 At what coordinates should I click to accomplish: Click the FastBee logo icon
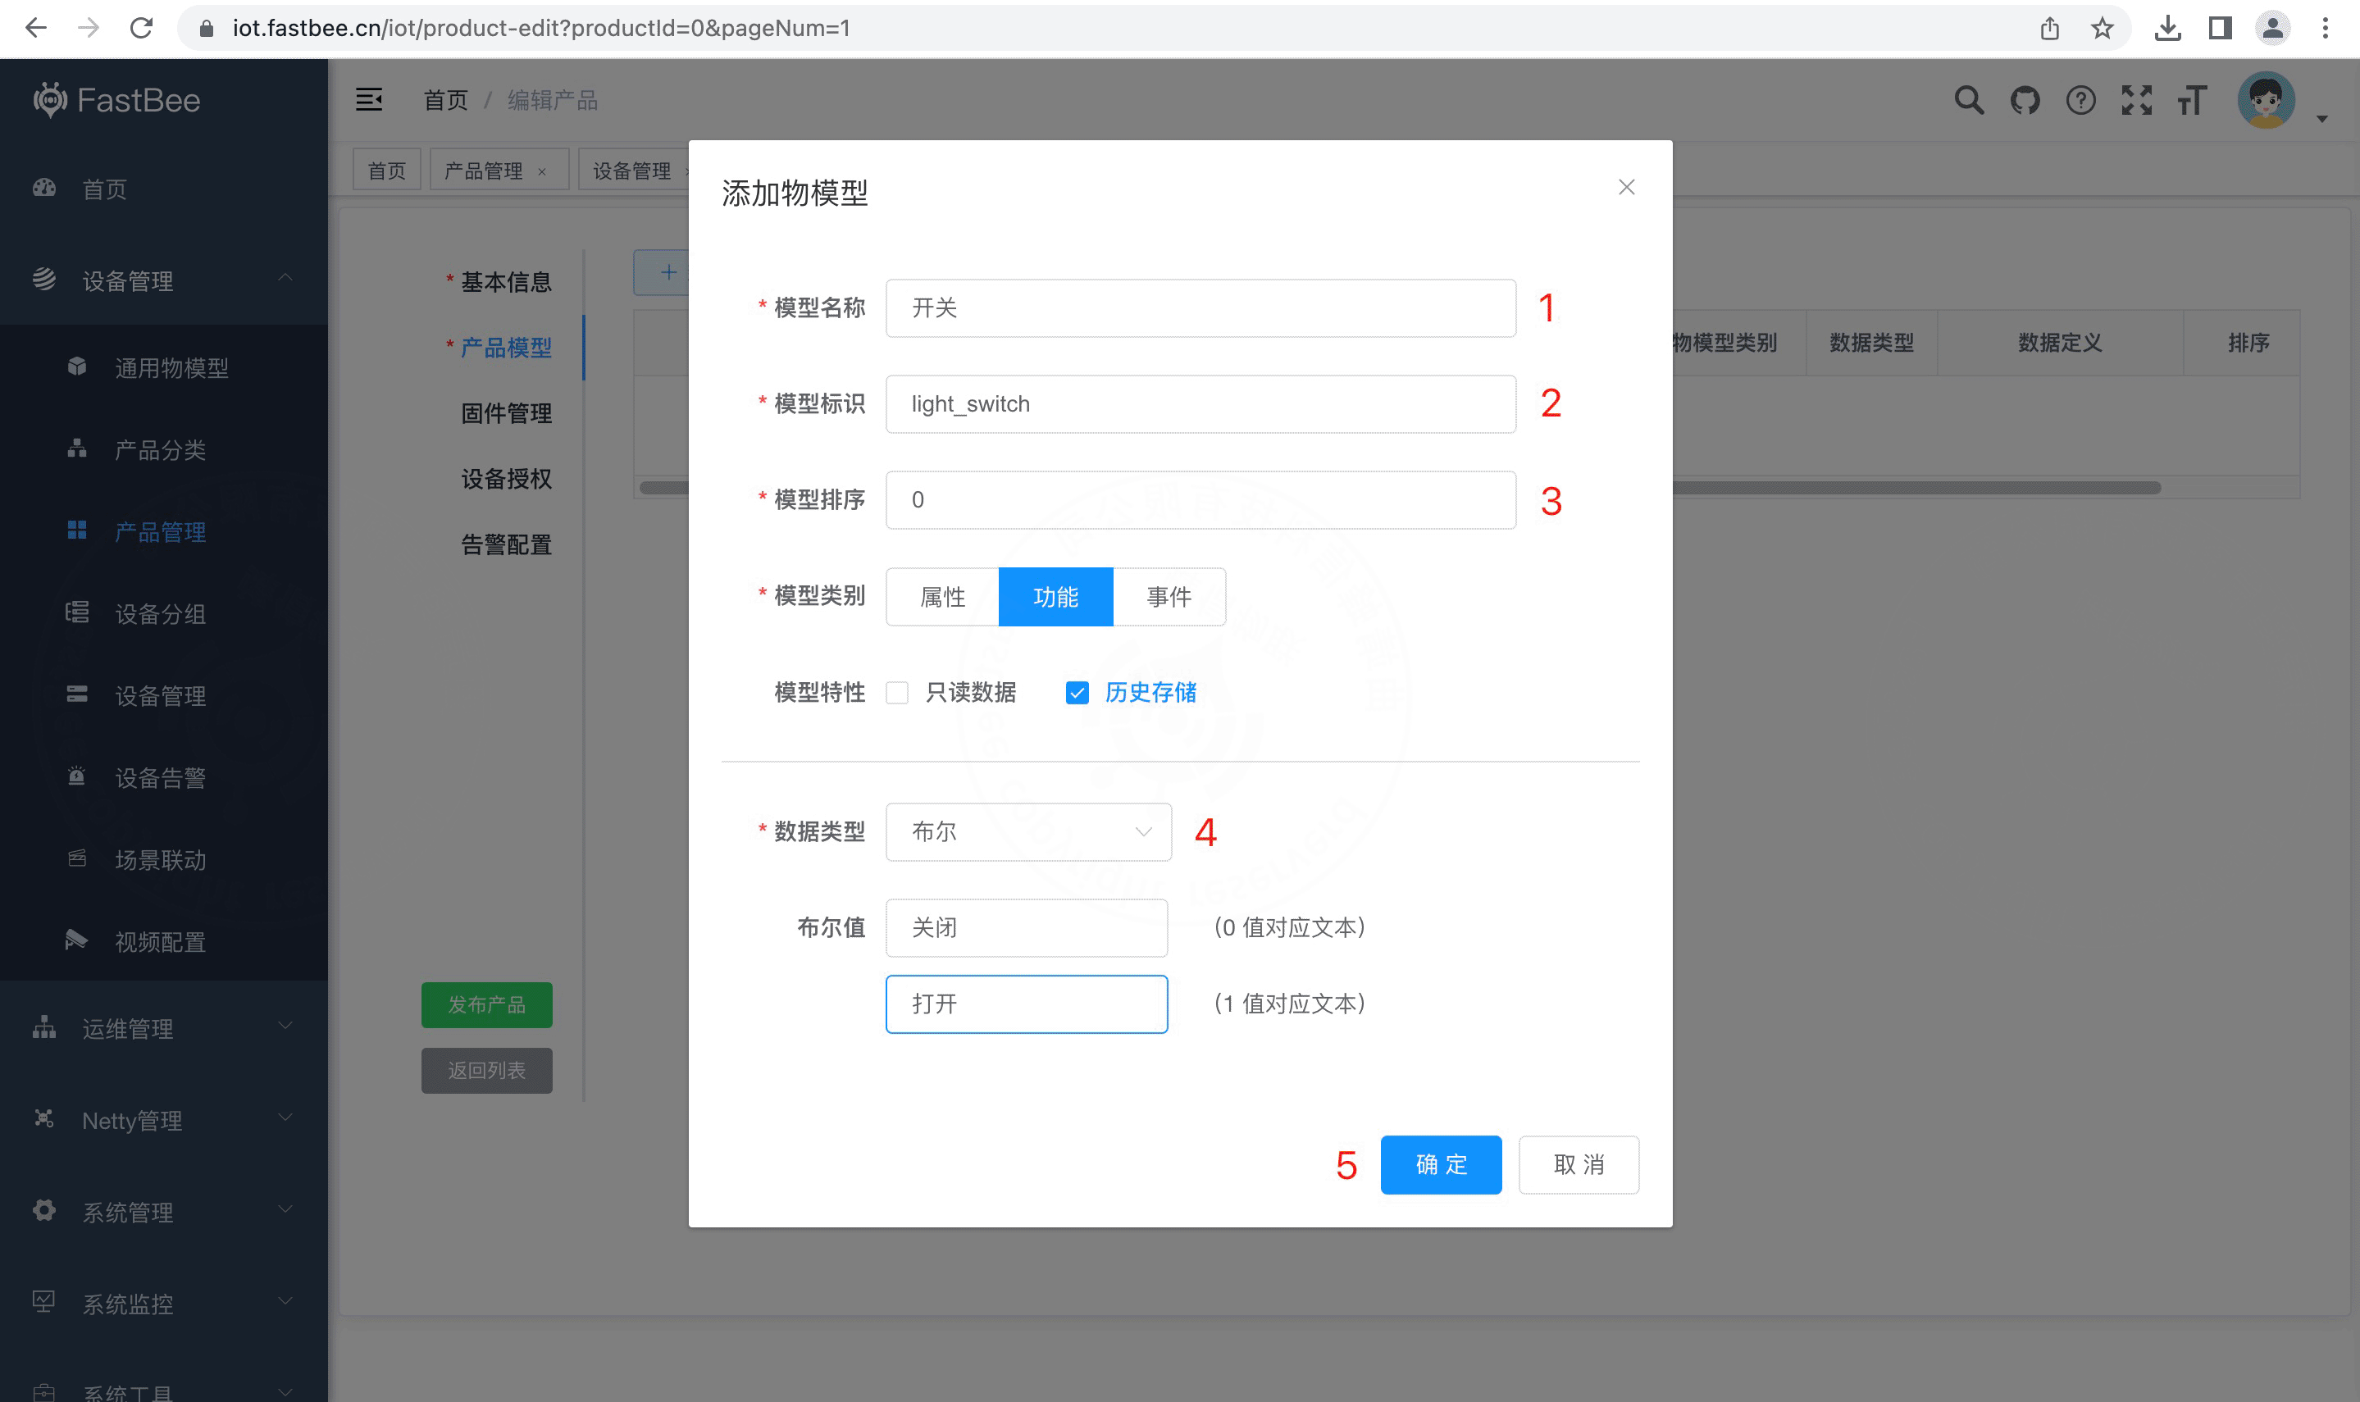[x=49, y=99]
